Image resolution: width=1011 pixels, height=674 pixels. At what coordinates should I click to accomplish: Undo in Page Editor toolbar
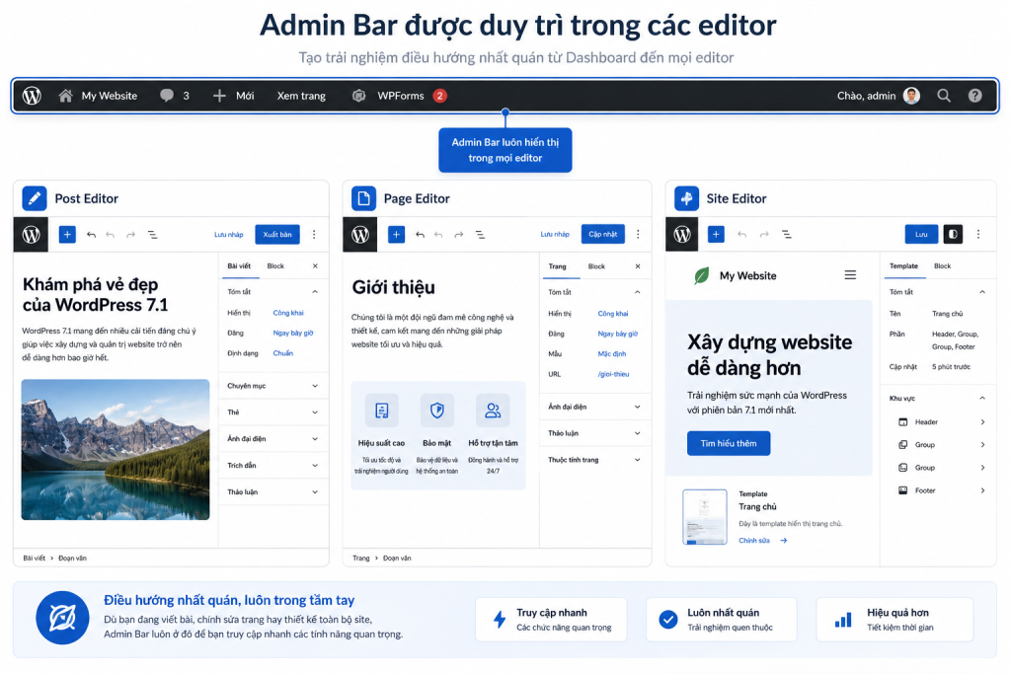click(x=420, y=235)
